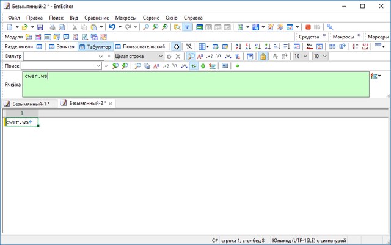Click the Разделители toolbar label

click(x=19, y=46)
